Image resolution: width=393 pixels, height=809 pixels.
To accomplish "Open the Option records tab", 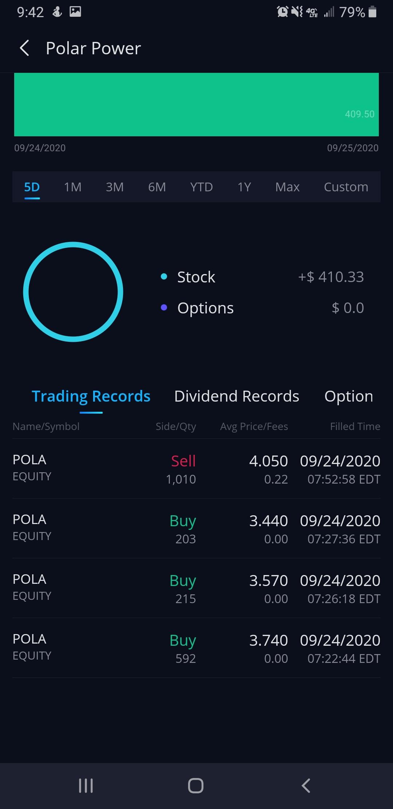I will [x=348, y=396].
